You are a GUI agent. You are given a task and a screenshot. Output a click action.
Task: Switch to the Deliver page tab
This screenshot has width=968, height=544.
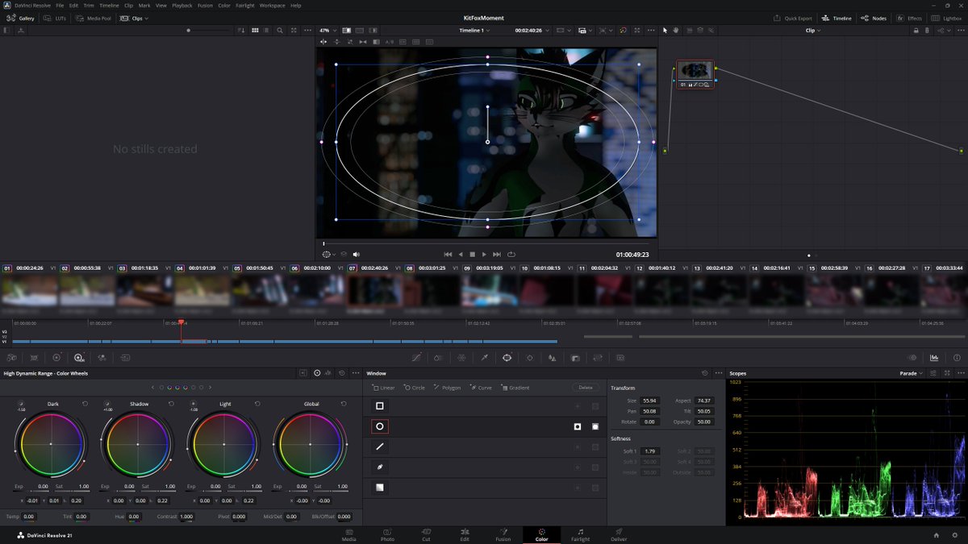tap(619, 535)
